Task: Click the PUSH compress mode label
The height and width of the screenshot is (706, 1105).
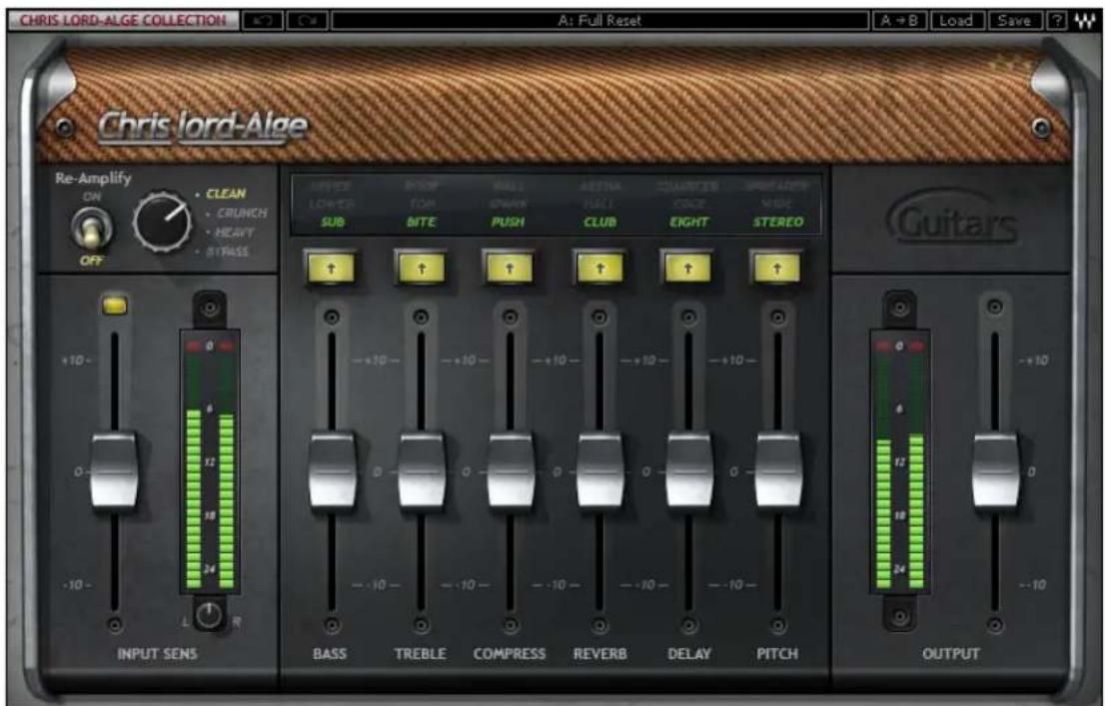Action: pyautogui.click(x=509, y=222)
